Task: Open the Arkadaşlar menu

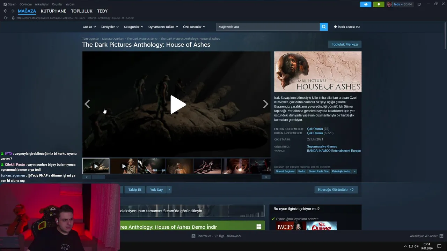Action: pyautogui.click(x=42, y=4)
